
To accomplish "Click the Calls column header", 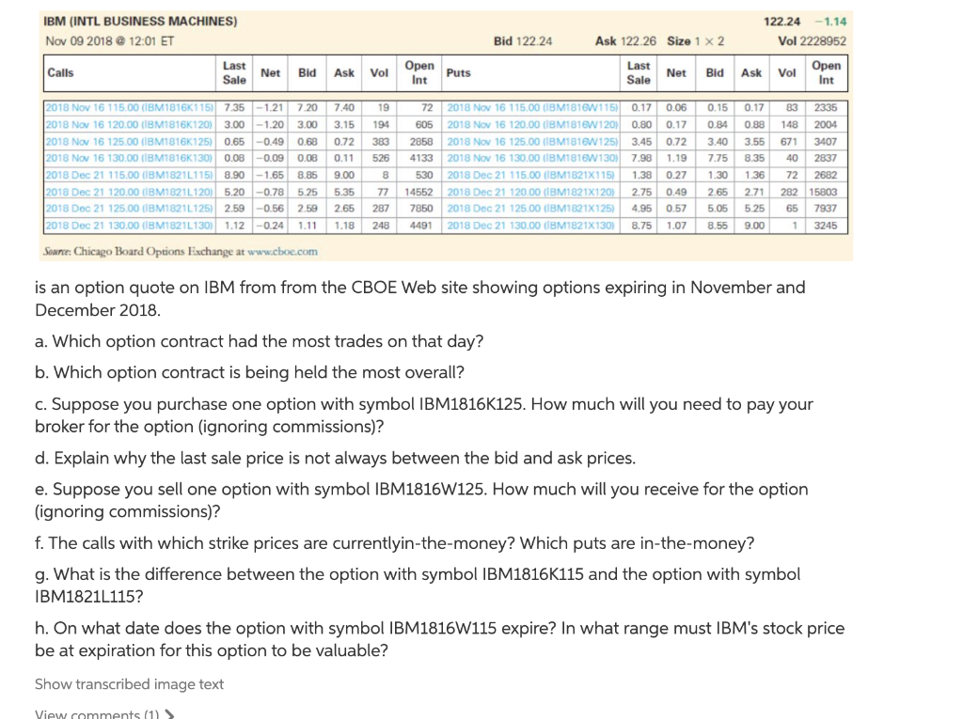I will click(x=60, y=72).
